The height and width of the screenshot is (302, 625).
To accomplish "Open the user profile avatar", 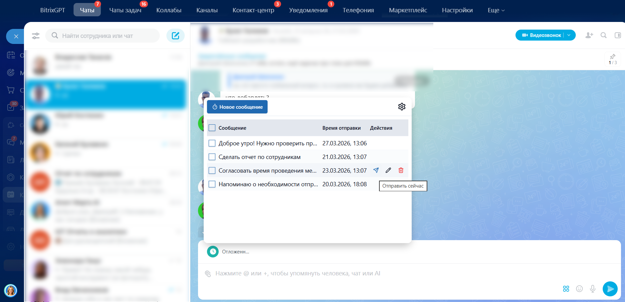I will pyautogui.click(x=11, y=291).
